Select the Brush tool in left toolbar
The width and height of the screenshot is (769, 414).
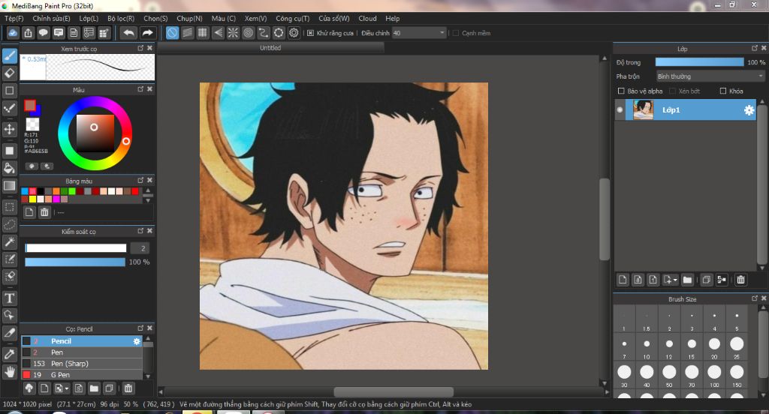[9, 55]
